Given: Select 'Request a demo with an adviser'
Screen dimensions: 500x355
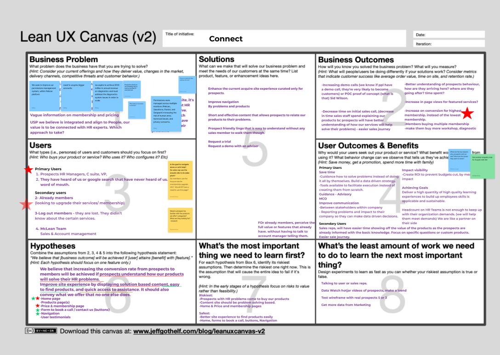Looking at the screenshot, I should coord(233,146).
